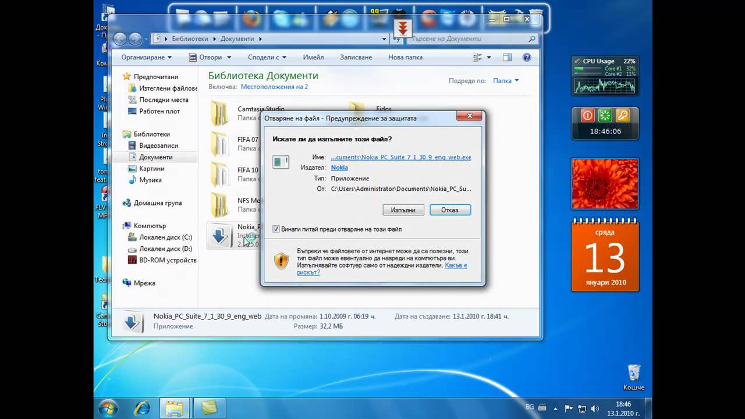Click the yellow security shield icon in dialog

click(281, 260)
